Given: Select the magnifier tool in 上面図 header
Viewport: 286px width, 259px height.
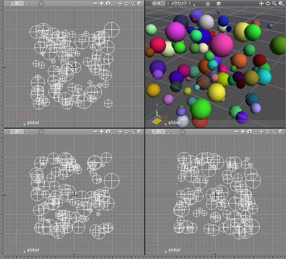Looking at the screenshot, I should (x=133, y=3).
